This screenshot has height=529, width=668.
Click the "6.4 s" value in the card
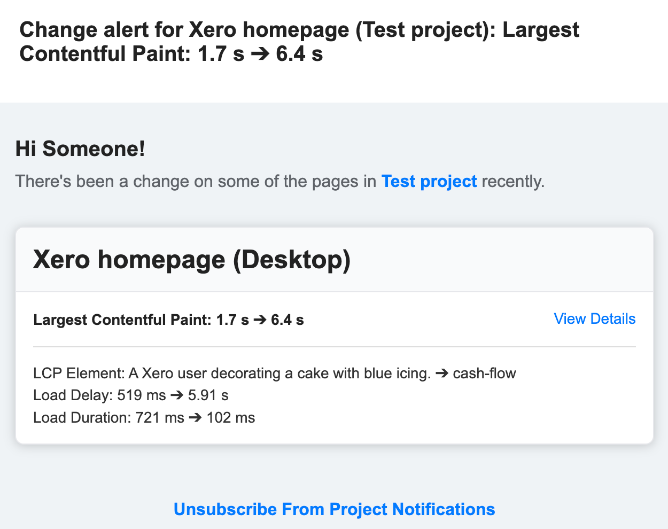pyautogui.click(x=287, y=320)
